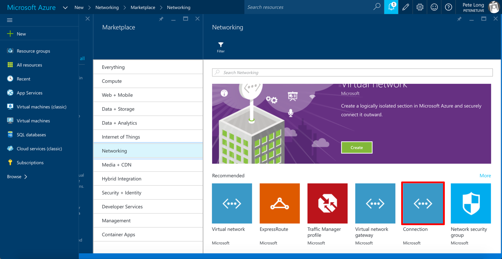Select the Network security group tile
Image resolution: width=502 pixels, height=259 pixels.
[471, 203]
